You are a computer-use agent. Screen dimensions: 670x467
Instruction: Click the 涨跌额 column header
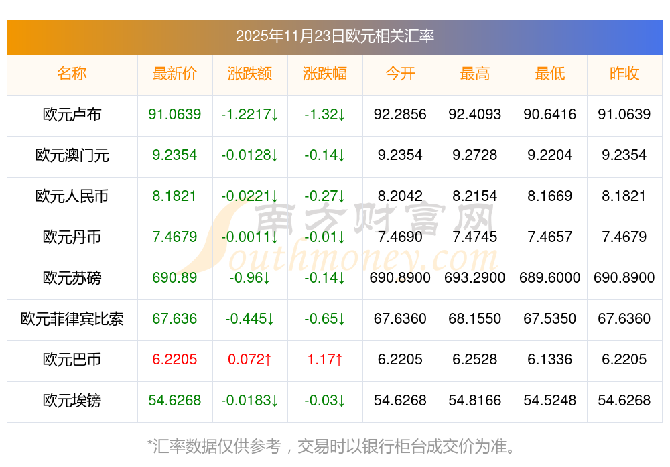point(250,74)
